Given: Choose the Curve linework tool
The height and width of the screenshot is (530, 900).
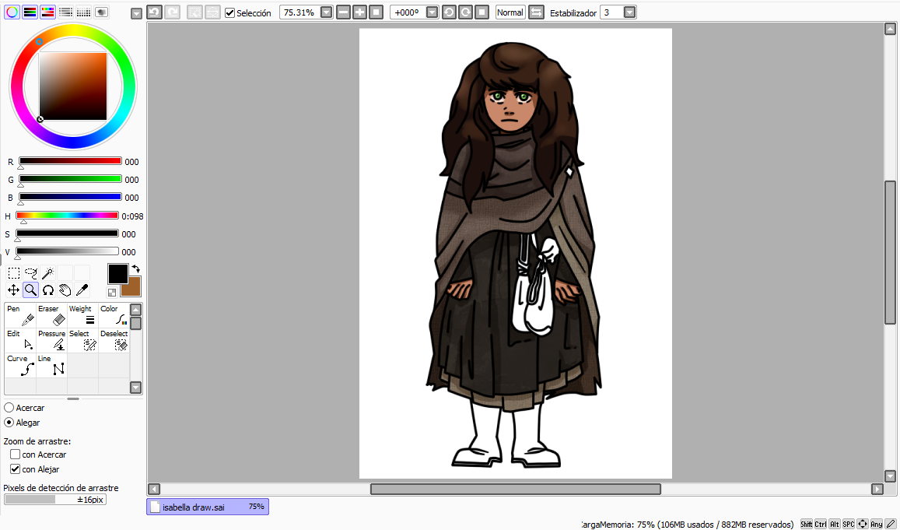Looking at the screenshot, I should 21,365.
